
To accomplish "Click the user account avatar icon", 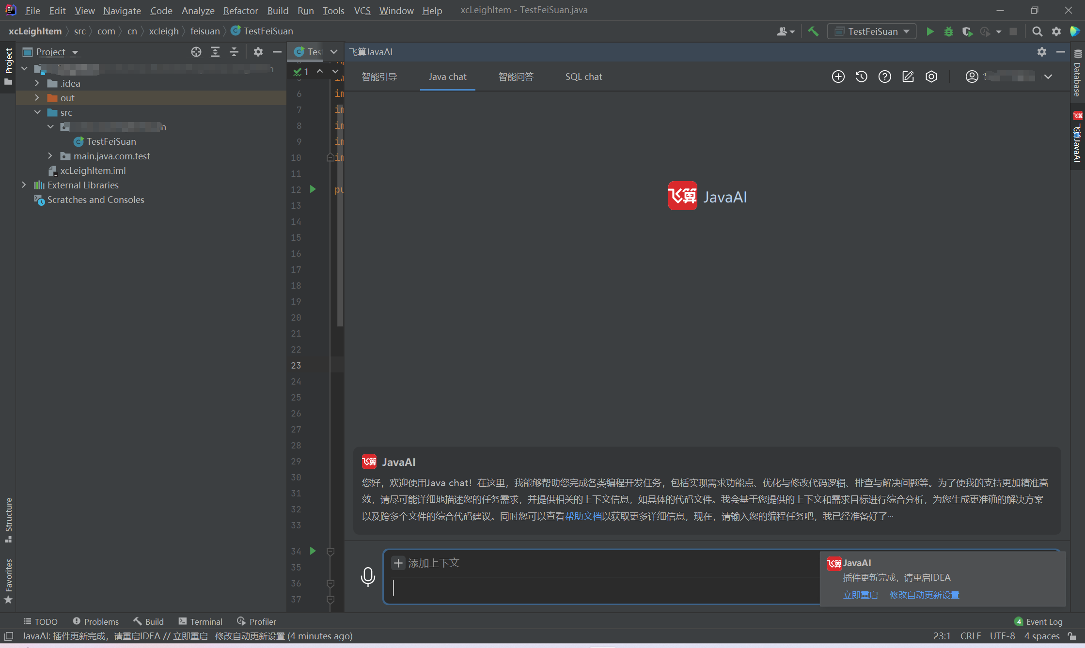I will click(972, 77).
